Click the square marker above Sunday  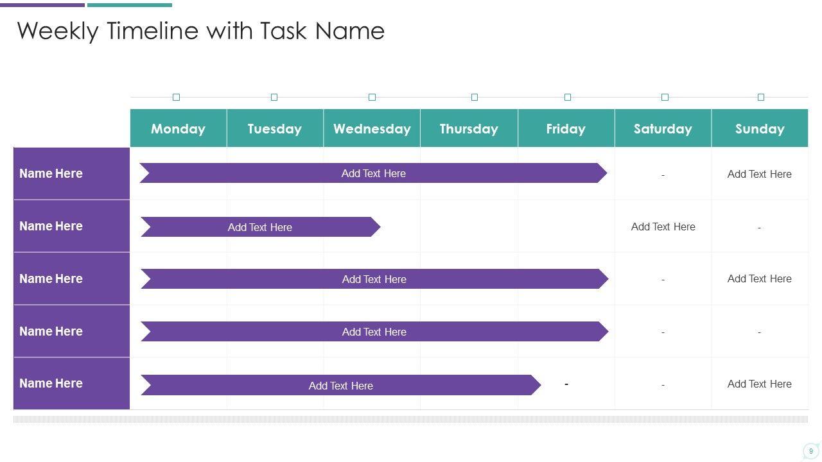click(x=761, y=97)
